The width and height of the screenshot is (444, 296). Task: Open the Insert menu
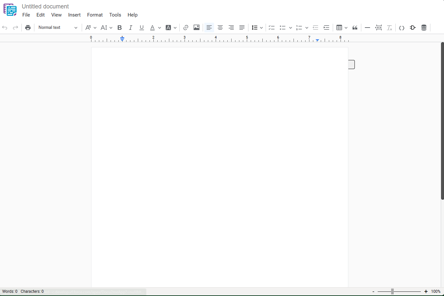(x=75, y=15)
